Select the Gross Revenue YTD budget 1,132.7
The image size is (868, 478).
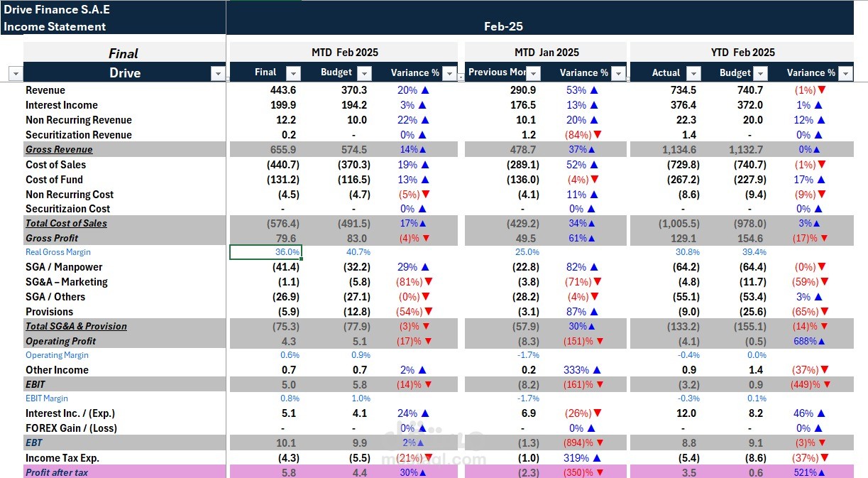746,150
